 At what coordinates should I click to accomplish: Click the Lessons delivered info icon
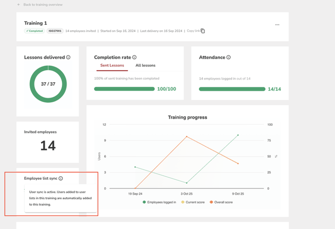[x=68, y=57]
